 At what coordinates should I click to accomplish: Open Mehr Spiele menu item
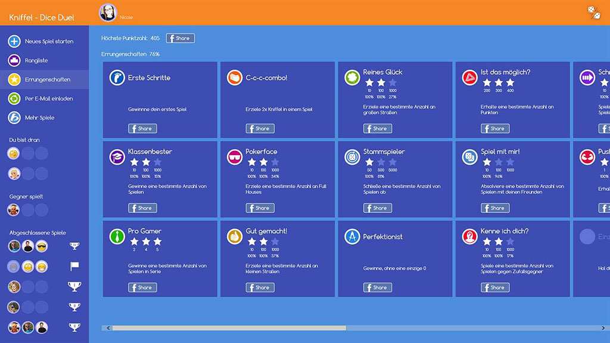[x=44, y=118]
